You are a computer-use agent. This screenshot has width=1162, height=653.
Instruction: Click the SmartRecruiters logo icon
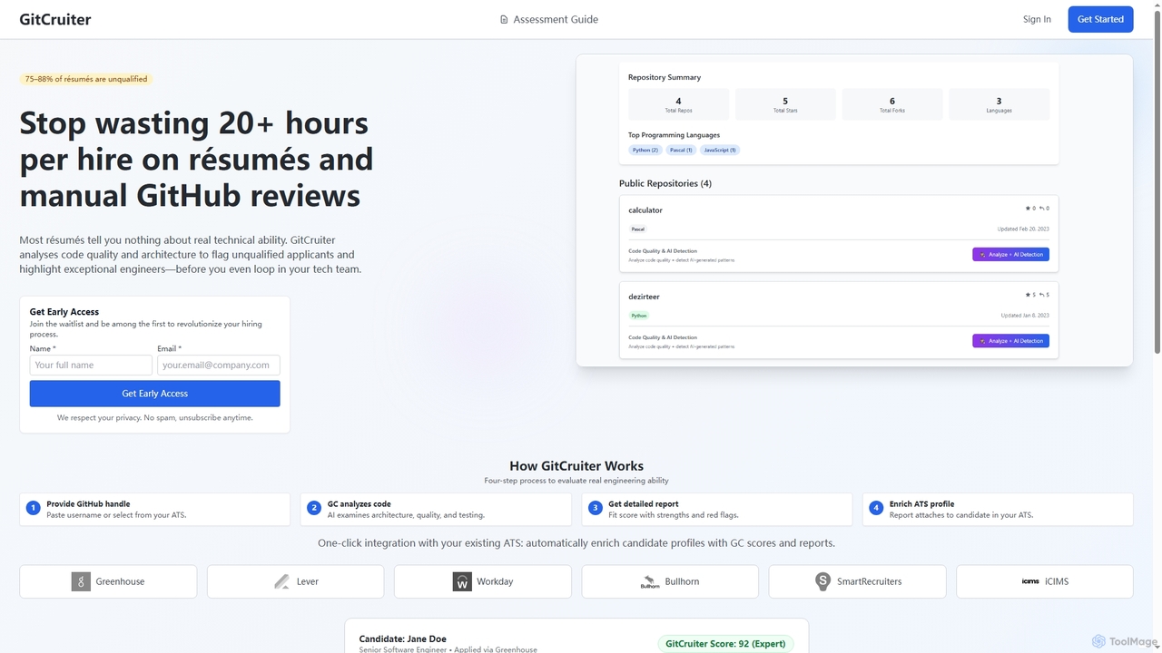(x=822, y=581)
